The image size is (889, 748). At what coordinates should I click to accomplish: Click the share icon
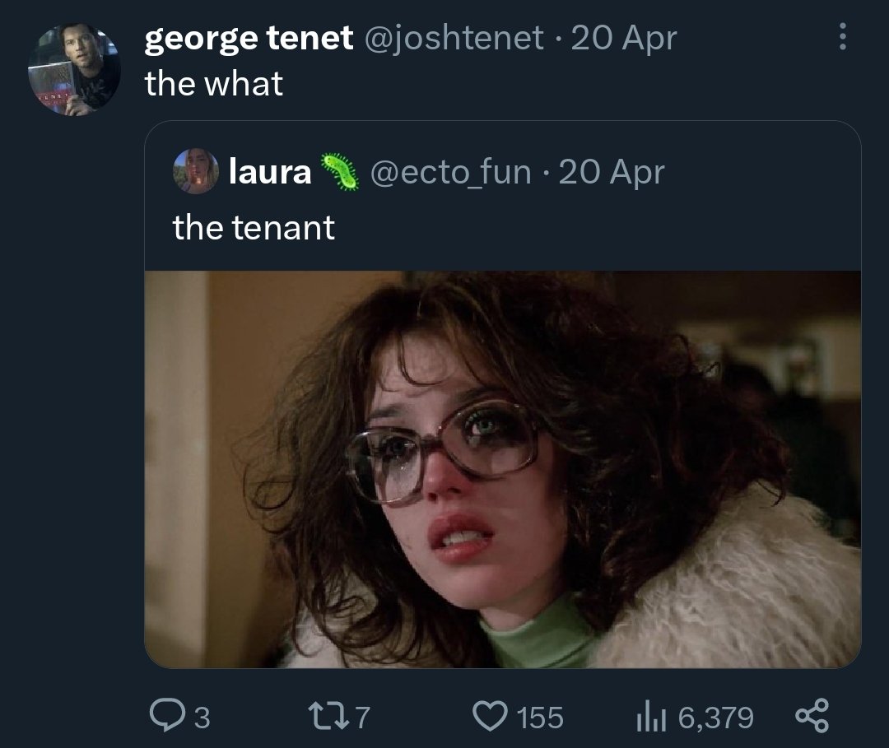pos(812,716)
